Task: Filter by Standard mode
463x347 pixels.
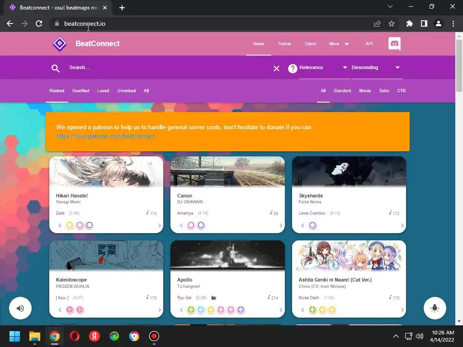Action: click(x=342, y=90)
